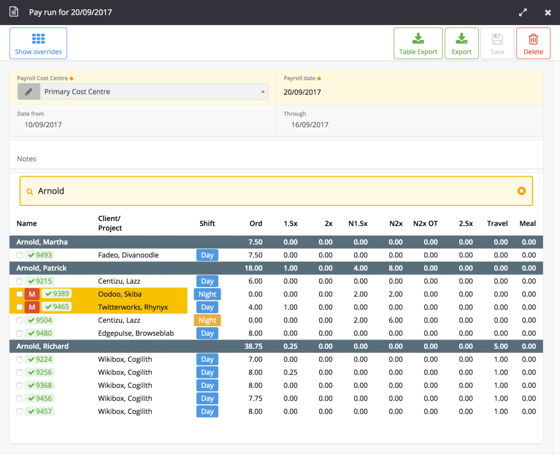Clear the Arnold search via the x icon

pyautogui.click(x=521, y=190)
